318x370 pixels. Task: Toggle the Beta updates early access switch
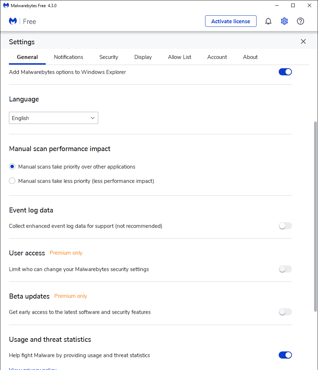click(285, 312)
